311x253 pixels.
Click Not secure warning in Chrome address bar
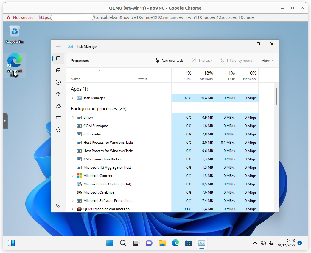(20, 18)
